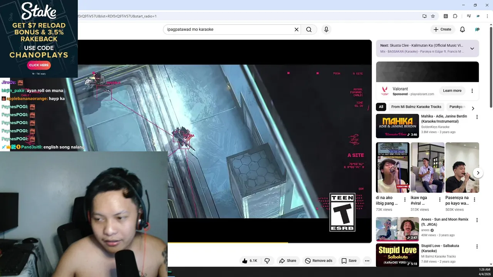
Task: Open options for 'Pasensya na po' short
Action: (x=475, y=200)
